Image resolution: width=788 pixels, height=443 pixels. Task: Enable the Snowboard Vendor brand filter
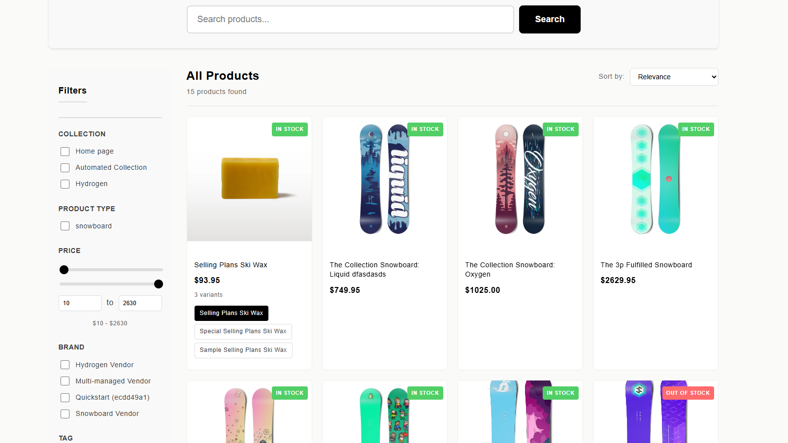[x=65, y=413]
